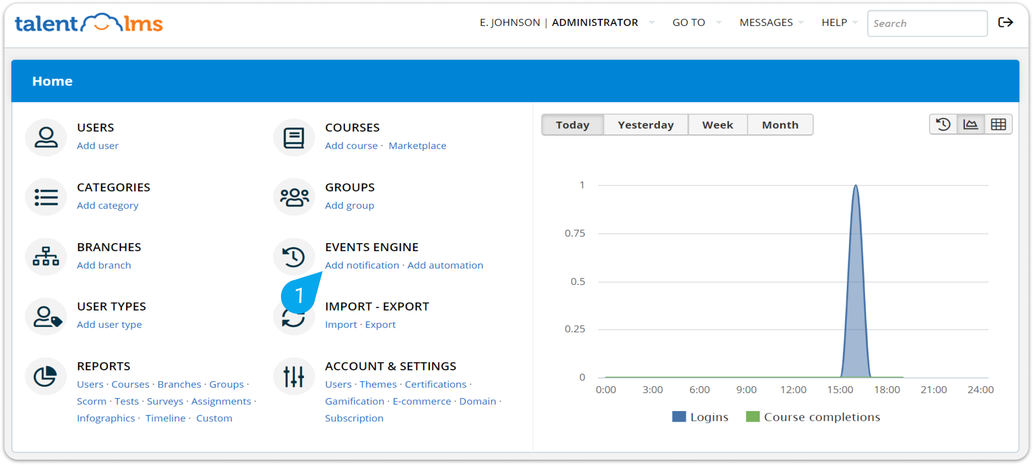
Task: Click the REPORTS heading
Action: point(103,366)
